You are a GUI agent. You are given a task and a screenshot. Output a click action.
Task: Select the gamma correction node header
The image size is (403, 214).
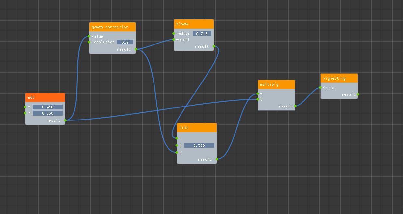[113, 27]
